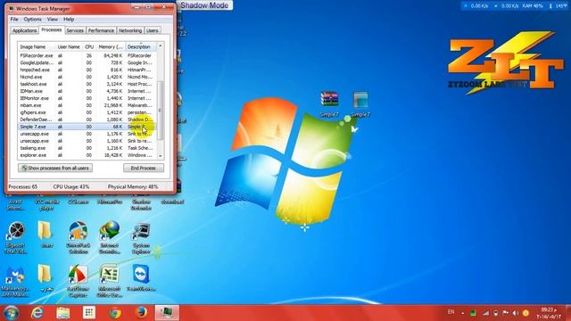Select the IDMan.exe process row
The height and width of the screenshot is (321, 571).
[87, 91]
